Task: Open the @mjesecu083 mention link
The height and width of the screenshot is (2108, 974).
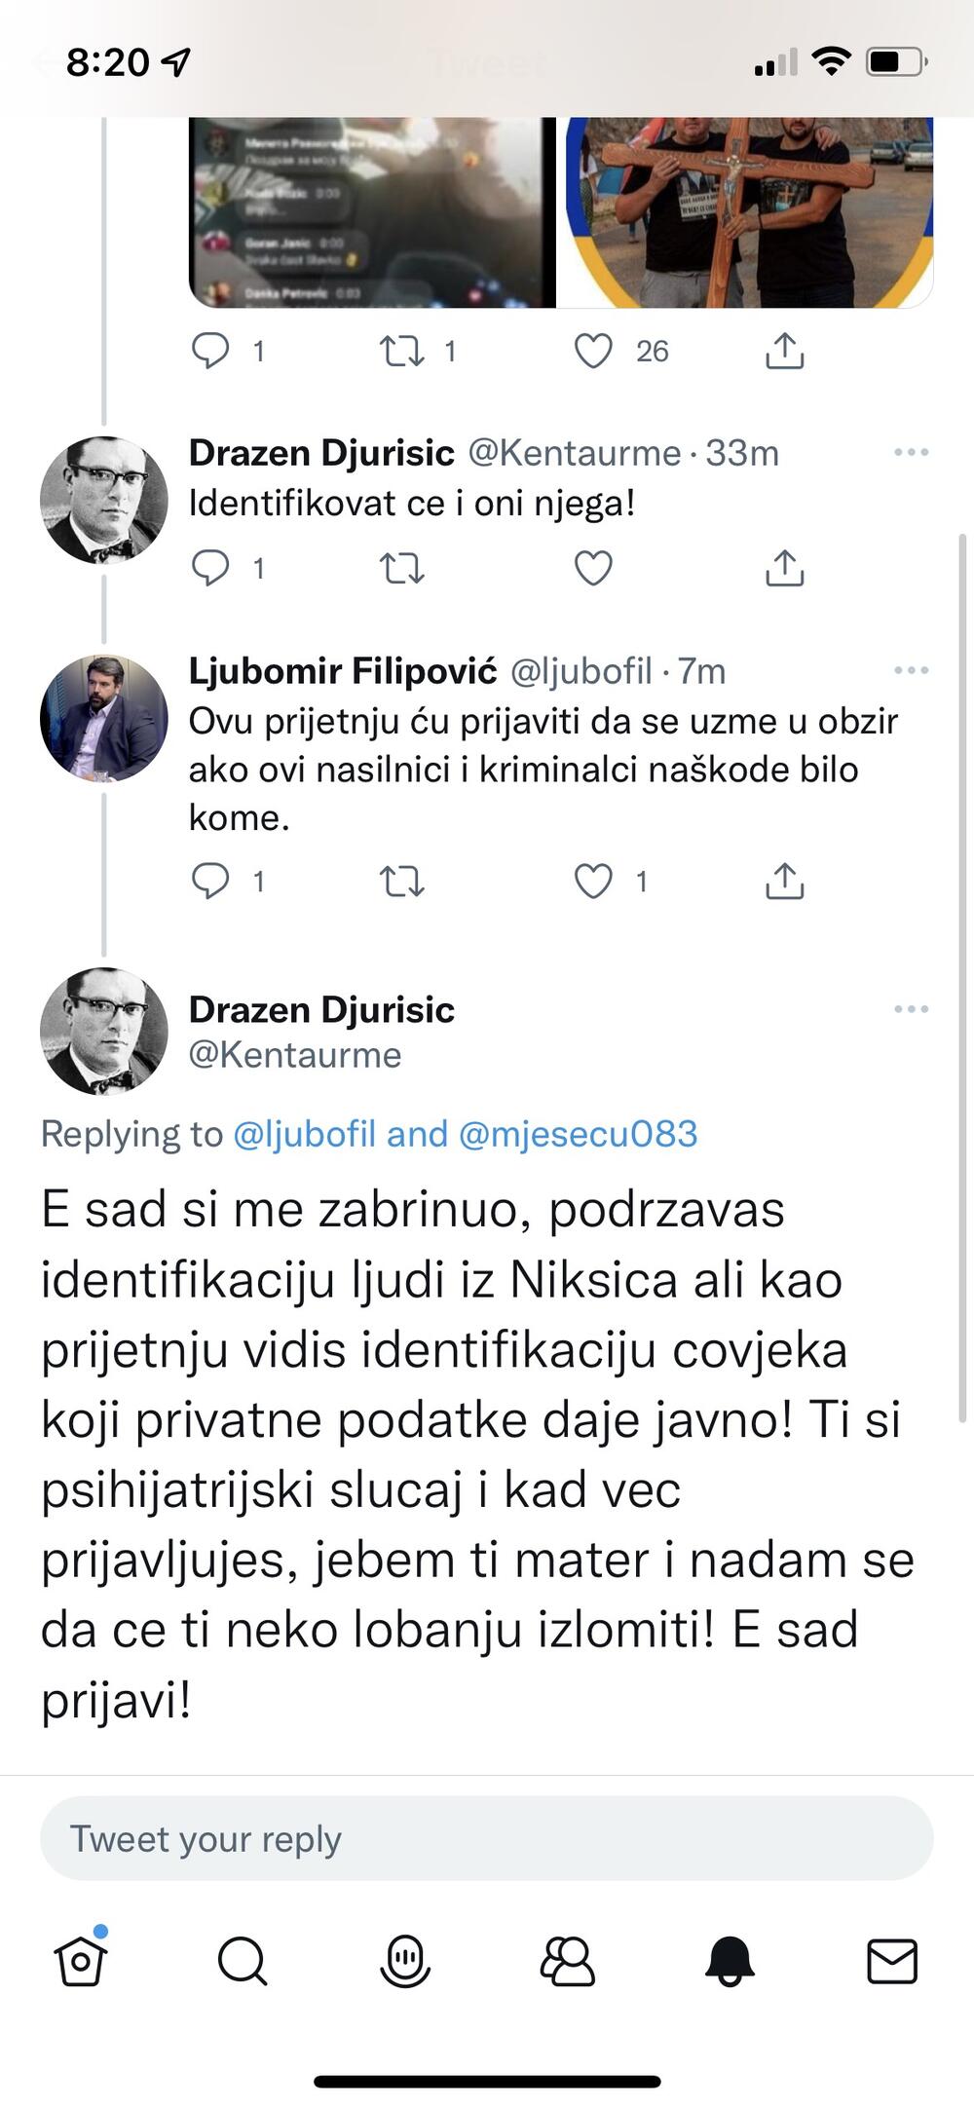Action: pos(578,1134)
